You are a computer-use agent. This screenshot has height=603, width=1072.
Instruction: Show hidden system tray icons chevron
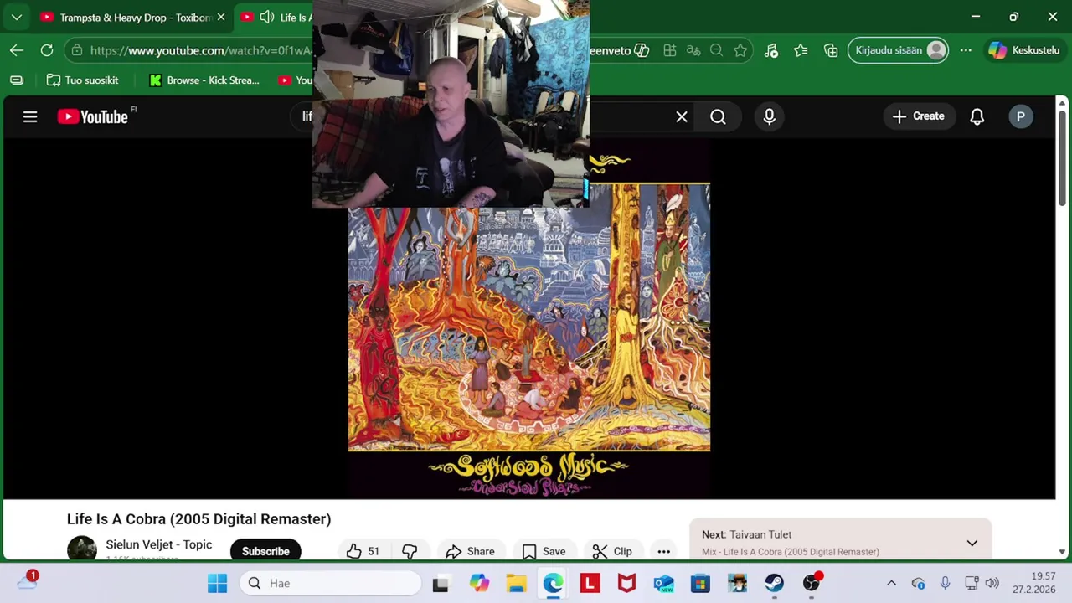891,583
